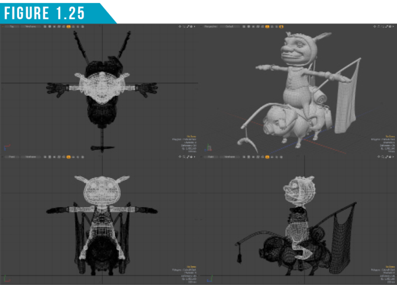Image resolution: width=397 pixels, height=285 pixels.
Task: Toggle the orange highlighted icon in Front viewport header
Action: pyautogui.click(x=69, y=158)
